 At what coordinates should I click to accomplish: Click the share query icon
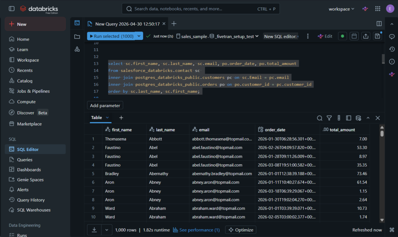tap(366, 36)
